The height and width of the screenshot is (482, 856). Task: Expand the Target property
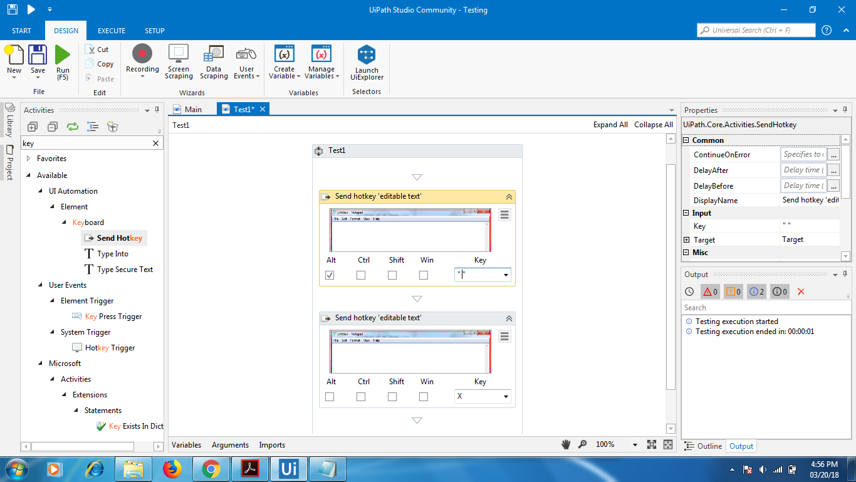tap(687, 240)
